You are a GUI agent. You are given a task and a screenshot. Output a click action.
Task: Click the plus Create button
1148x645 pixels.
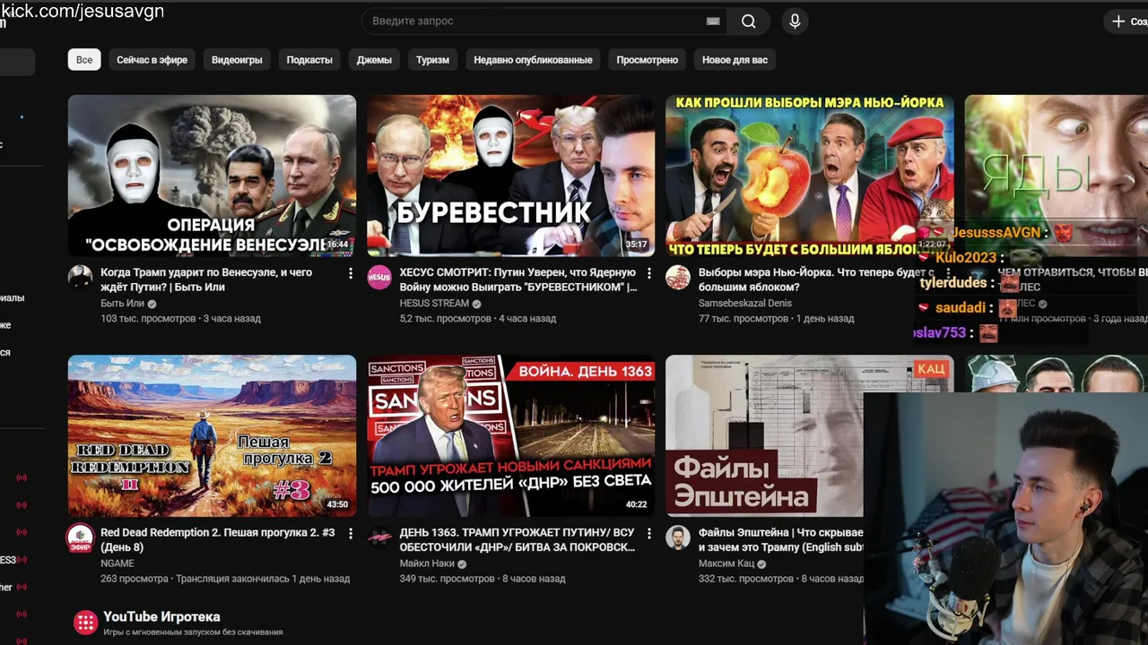click(x=1128, y=21)
